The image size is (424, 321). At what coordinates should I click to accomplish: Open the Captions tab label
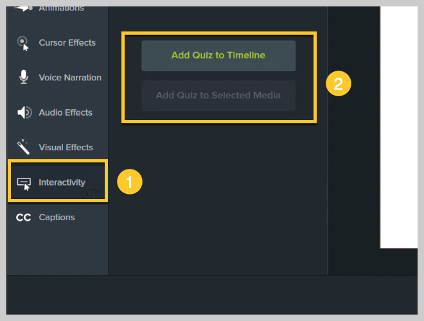pos(57,217)
